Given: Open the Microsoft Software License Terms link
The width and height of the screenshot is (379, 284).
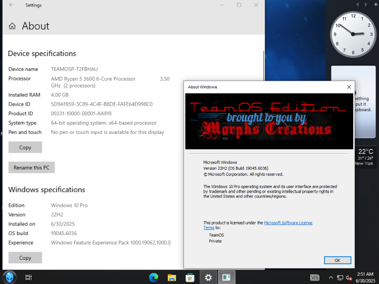Looking at the screenshot, I should pyautogui.click(x=288, y=223).
